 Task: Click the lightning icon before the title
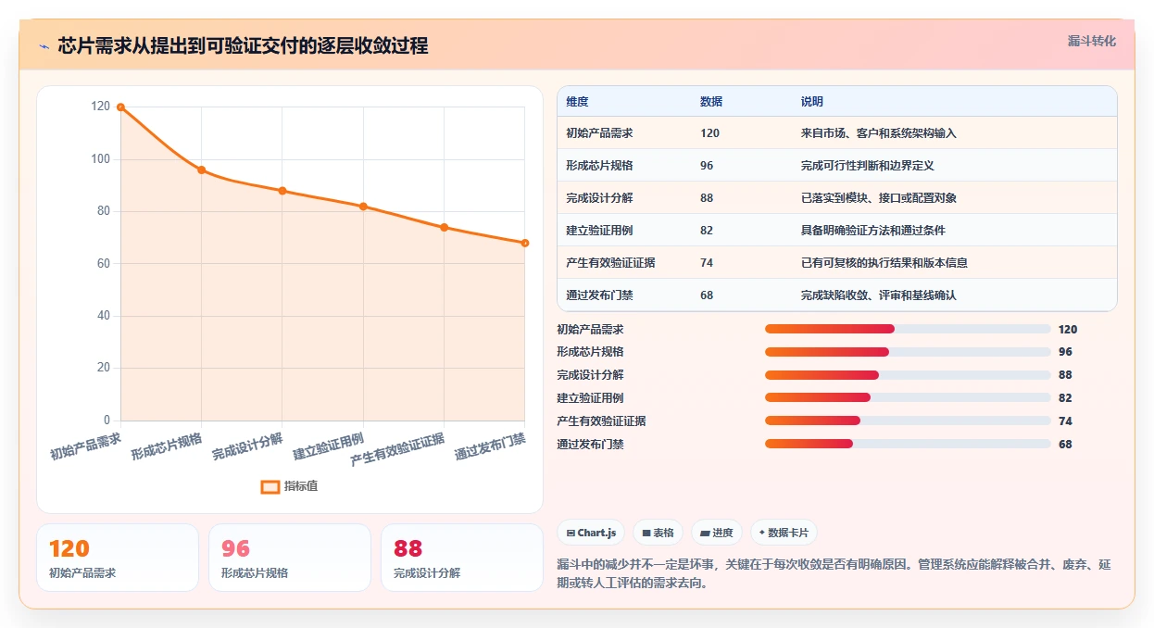[x=44, y=46]
